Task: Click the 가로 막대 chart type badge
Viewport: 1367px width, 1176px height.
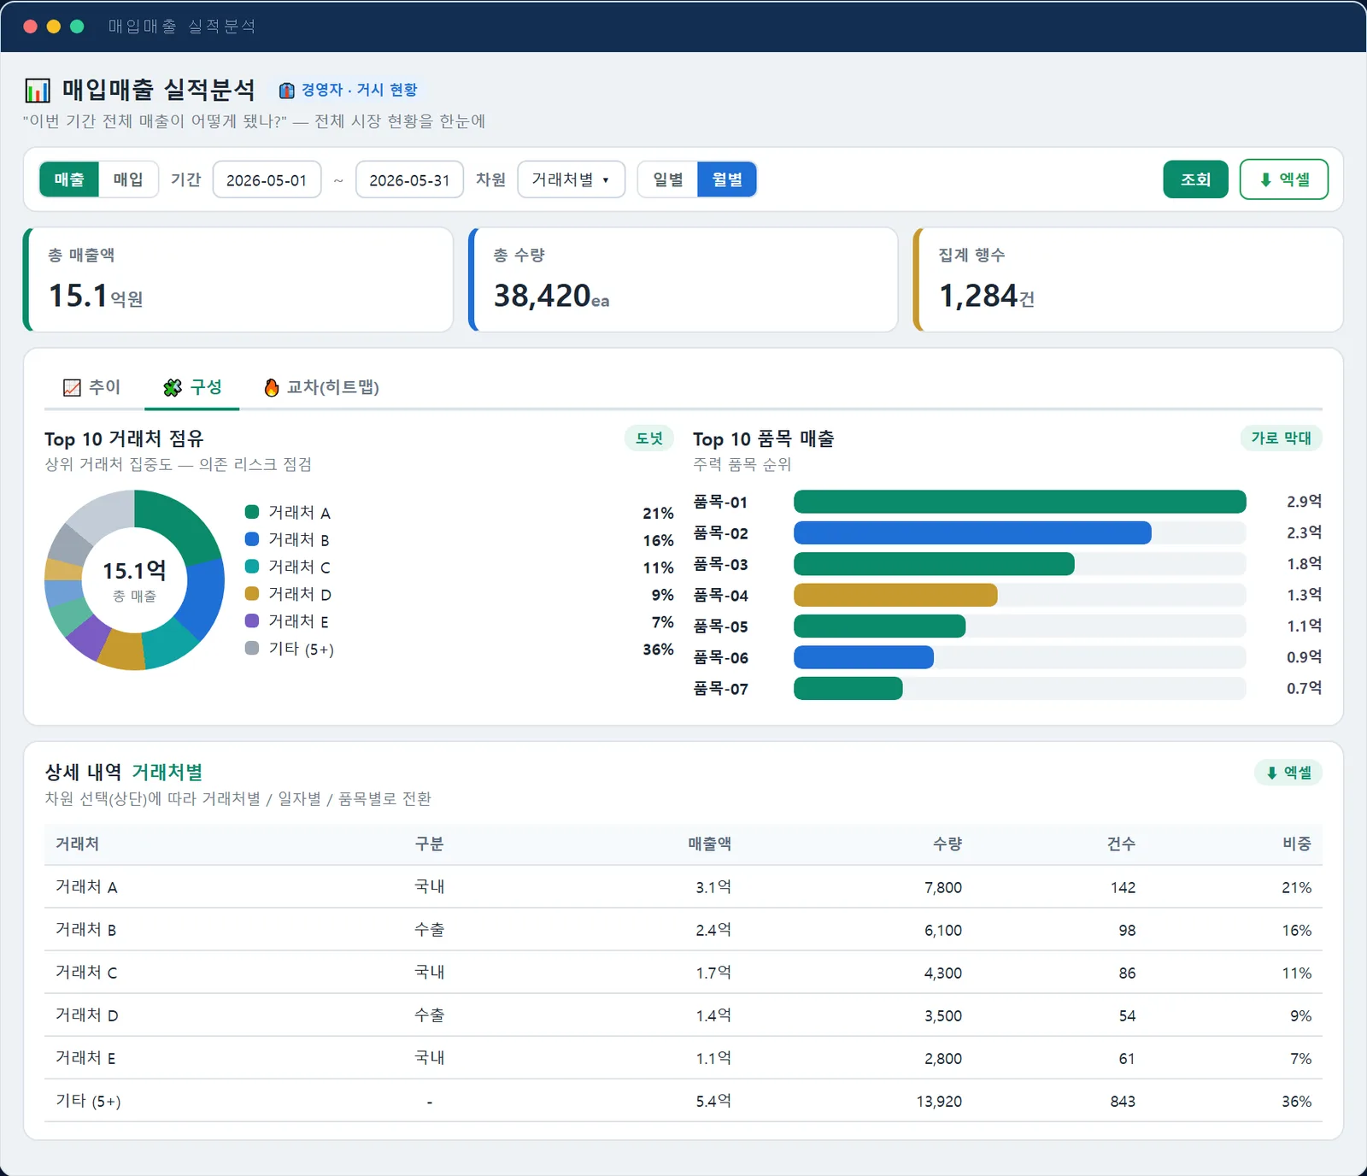Action: [x=1281, y=438]
